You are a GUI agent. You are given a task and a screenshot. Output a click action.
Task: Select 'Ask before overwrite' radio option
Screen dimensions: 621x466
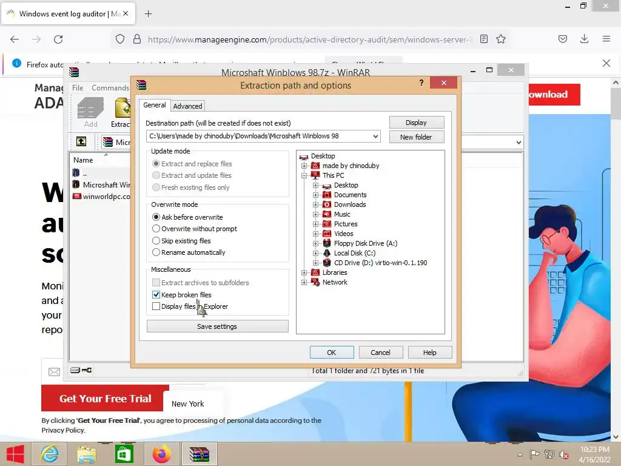pos(156,217)
